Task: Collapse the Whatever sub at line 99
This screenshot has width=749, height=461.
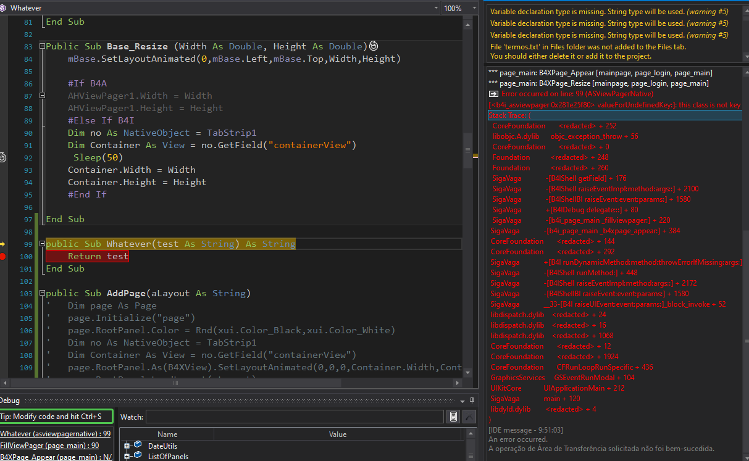Action: tap(42, 244)
